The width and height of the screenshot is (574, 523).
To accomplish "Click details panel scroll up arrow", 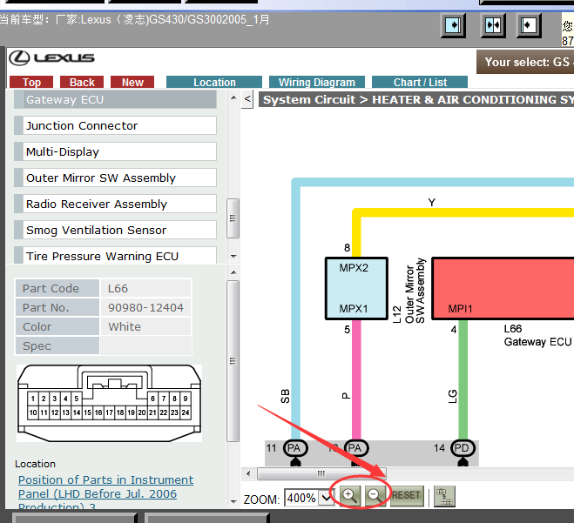I will point(233,272).
